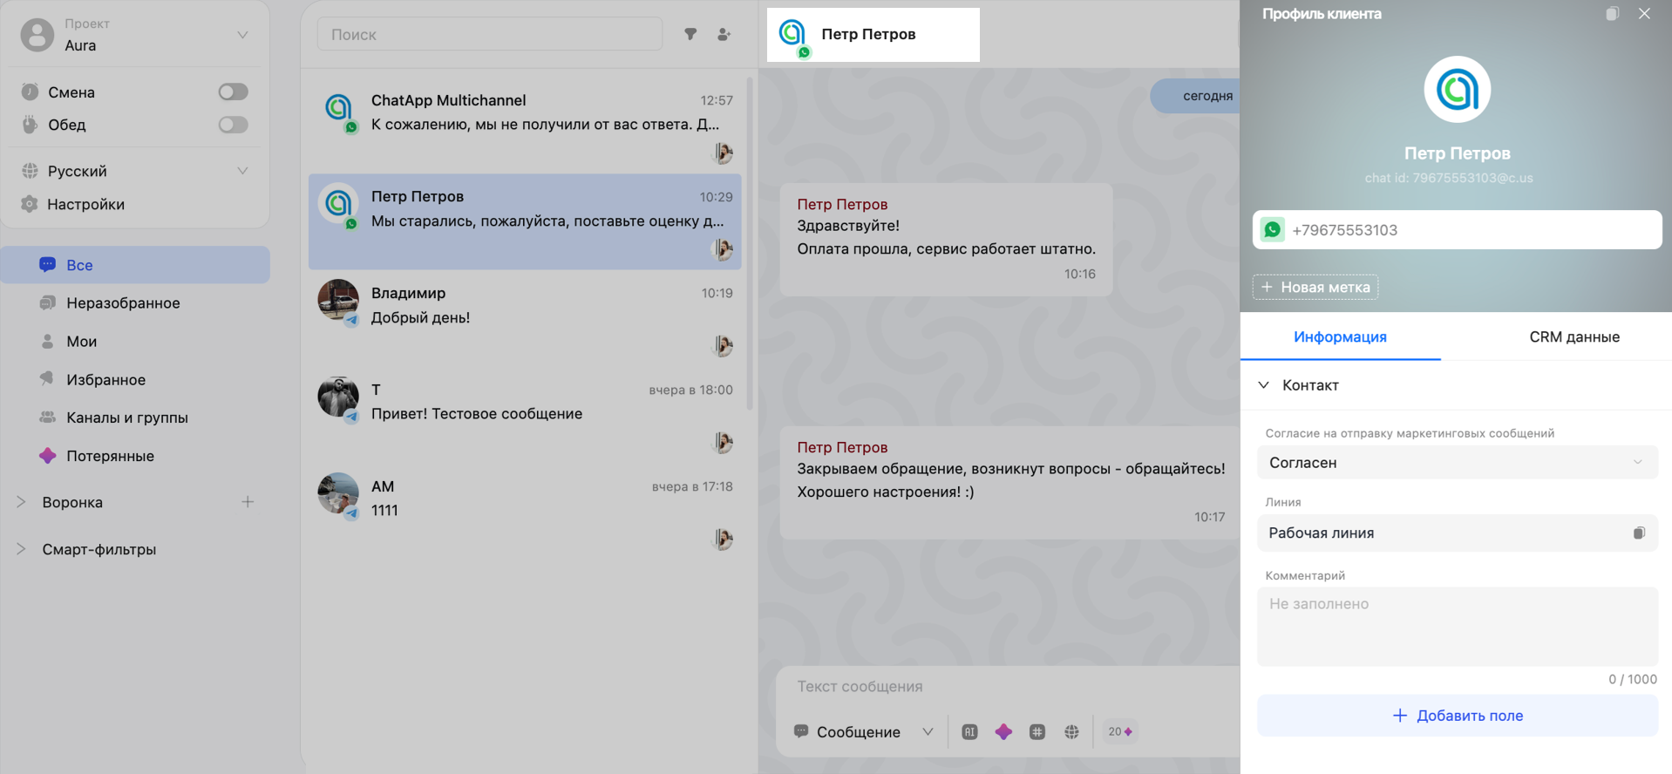Open the Проект Aura dropdown
Image resolution: width=1672 pixels, height=774 pixels.
pyautogui.click(x=242, y=35)
